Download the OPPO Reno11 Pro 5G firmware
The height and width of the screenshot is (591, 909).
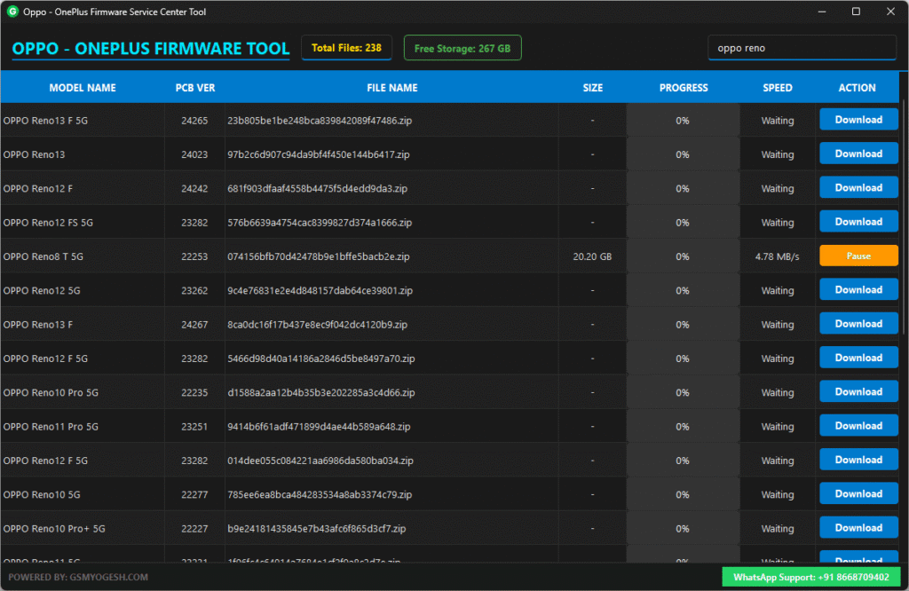coord(858,426)
